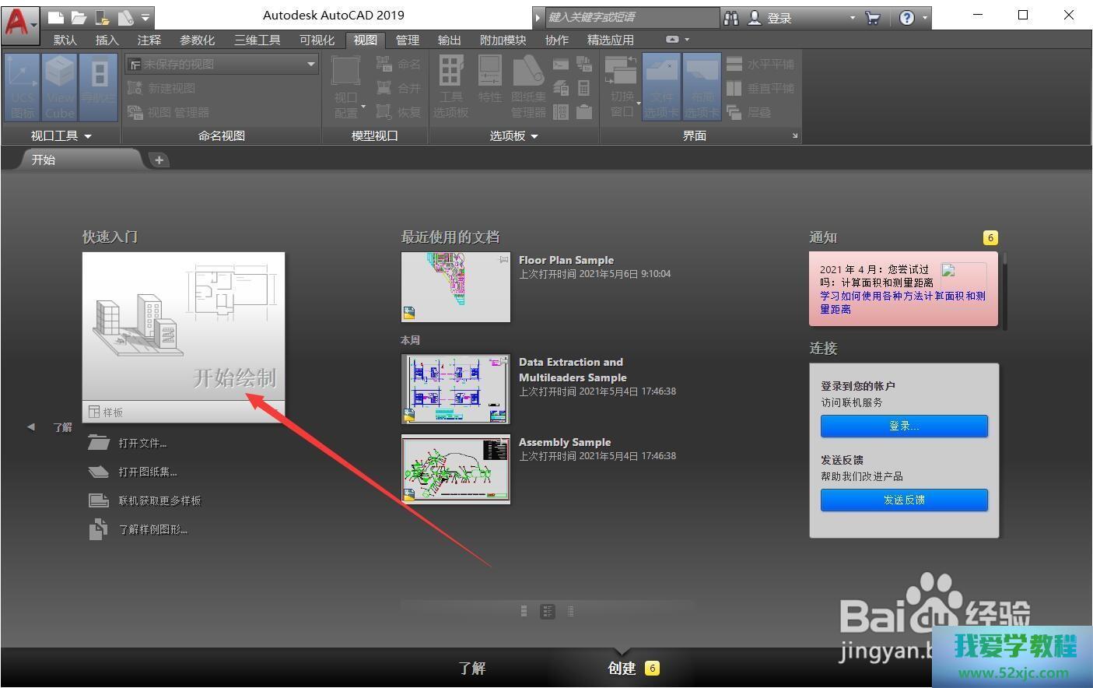The height and width of the screenshot is (688, 1093).
Task: Click the blue 登录 sign-in button
Action: pyautogui.click(x=904, y=426)
